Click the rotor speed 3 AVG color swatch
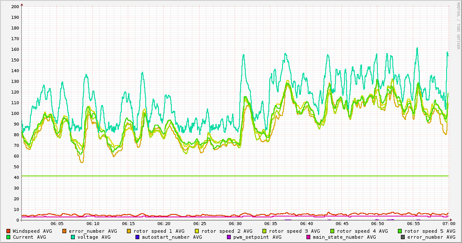 click(265, 231)
